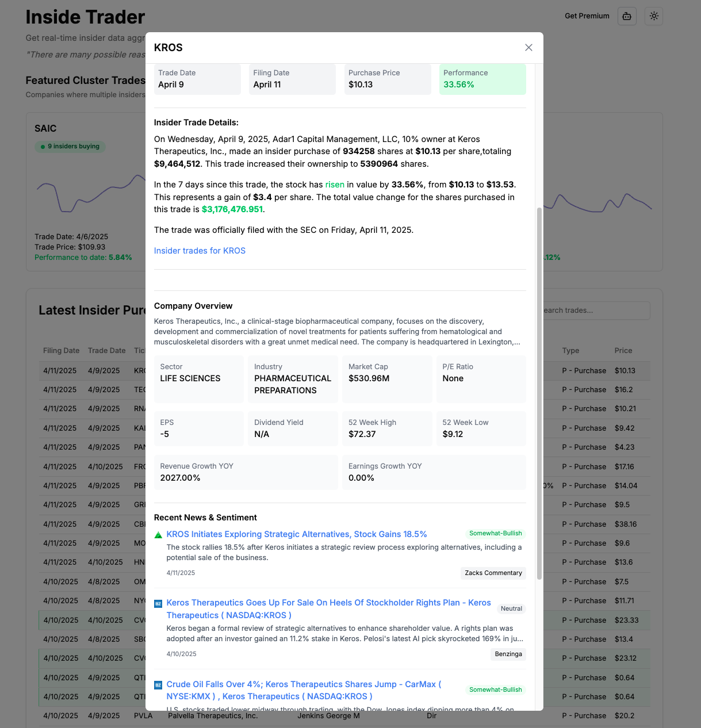Click the Revenue Growth YOY 2027.00% tile
701x728 pixels.
coord(246,472)
